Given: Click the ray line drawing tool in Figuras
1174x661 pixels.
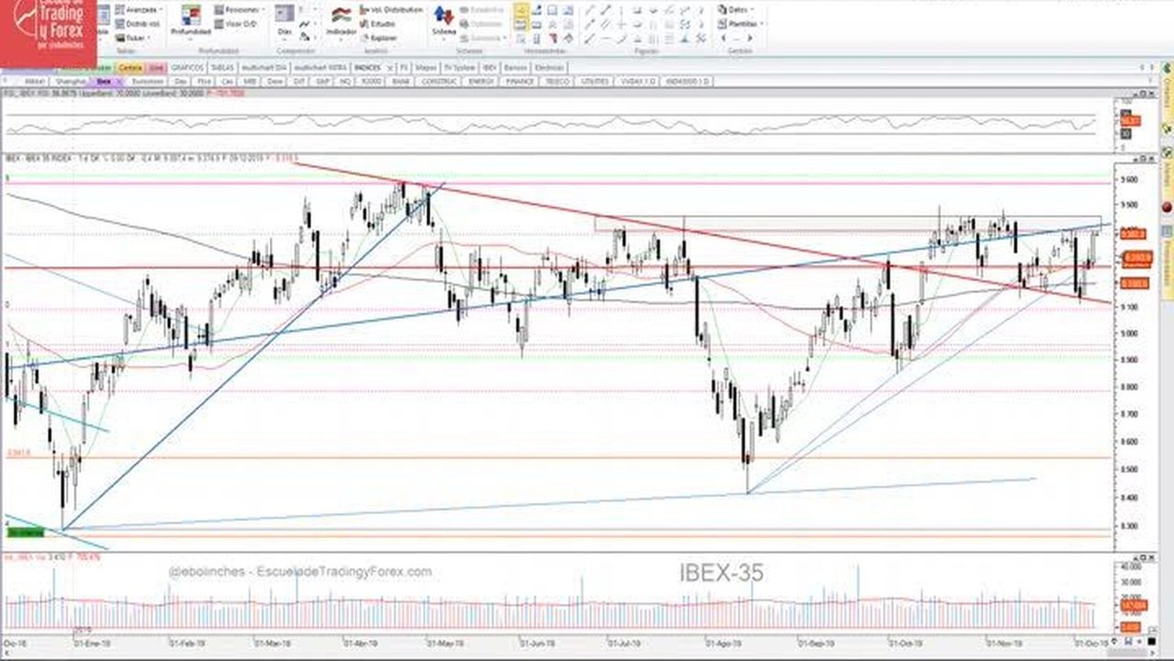Looking at the screenshot, I should pyautogui.click(x=588, y=25).
